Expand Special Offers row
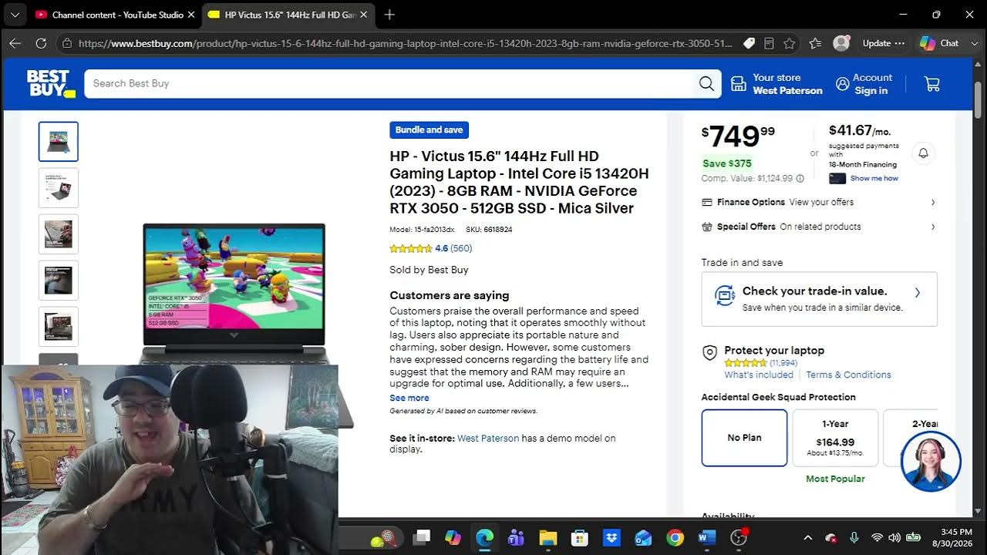The width and height of the screenshot is (987, 555). [819, 227]
